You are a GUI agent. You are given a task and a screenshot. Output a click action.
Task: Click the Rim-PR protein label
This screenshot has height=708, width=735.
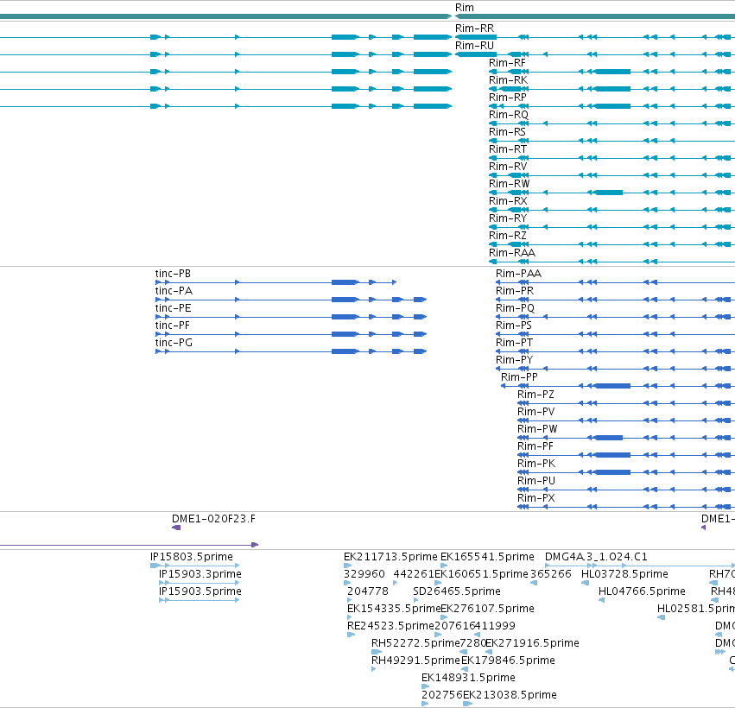[515, 291]
